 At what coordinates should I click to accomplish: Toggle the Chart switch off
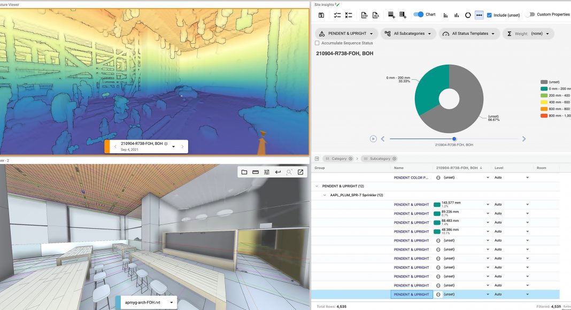point(419,14)
